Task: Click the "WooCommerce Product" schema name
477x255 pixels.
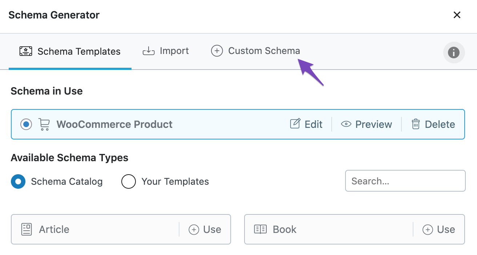Action: pyautogui.click(x=114, y=124)
